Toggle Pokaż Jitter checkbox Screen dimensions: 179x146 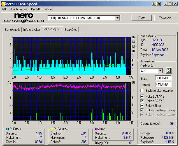(142, 105)
